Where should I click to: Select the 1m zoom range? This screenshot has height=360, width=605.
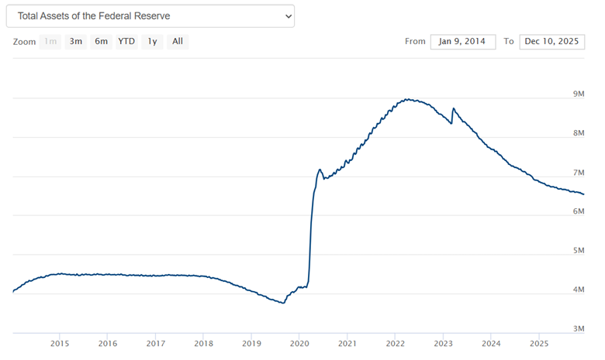click(x=50, y=41)
